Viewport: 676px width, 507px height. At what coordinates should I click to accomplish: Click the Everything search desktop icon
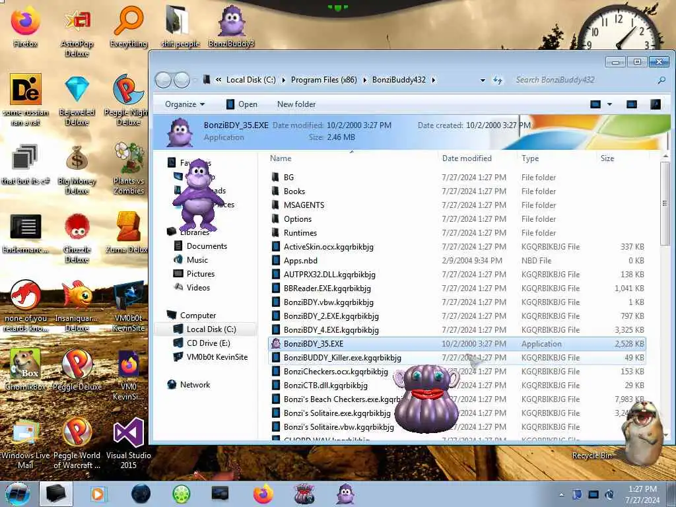coord(129,26)
